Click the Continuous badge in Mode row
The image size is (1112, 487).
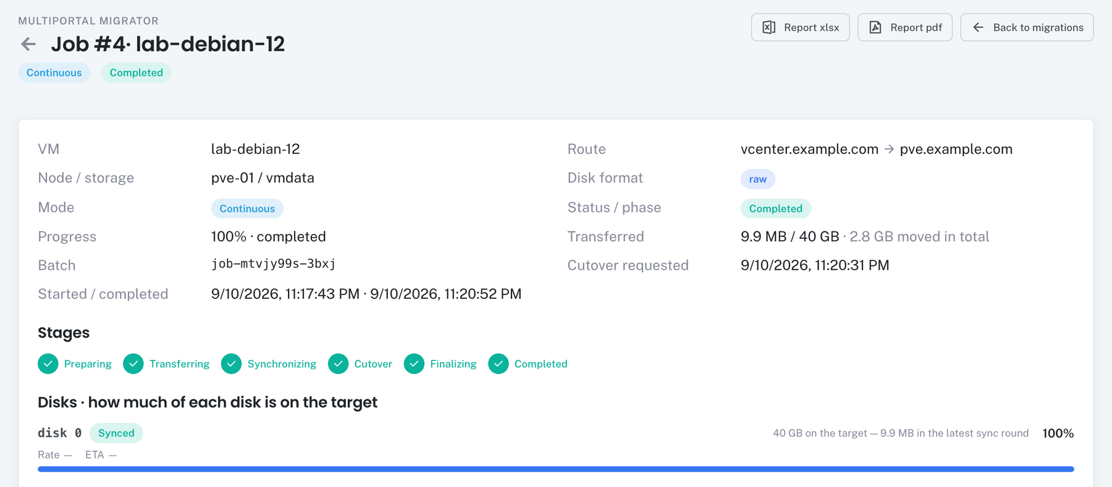click(x=247, y=209)
